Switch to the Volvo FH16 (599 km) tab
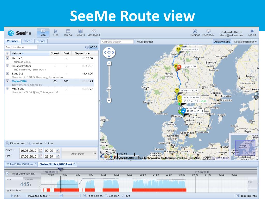265x199 pixels. coord(20,164)
